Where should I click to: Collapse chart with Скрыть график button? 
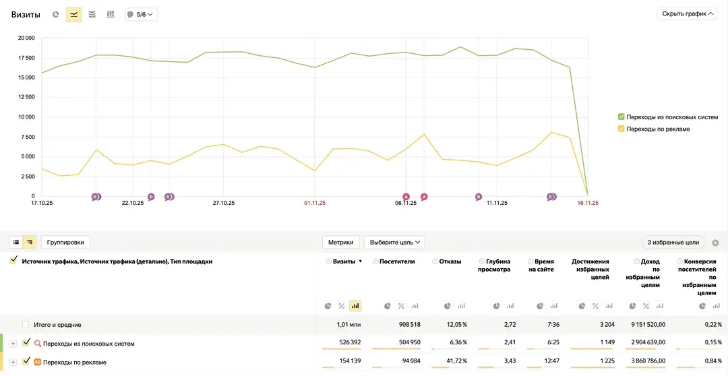pyautogui.click(x=688, y=13)
